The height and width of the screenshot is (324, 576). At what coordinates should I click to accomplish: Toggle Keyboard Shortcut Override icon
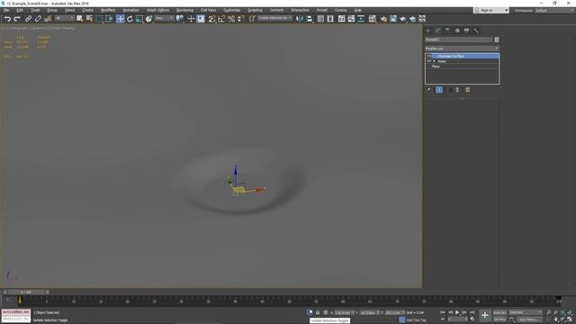tap(201, 19)
